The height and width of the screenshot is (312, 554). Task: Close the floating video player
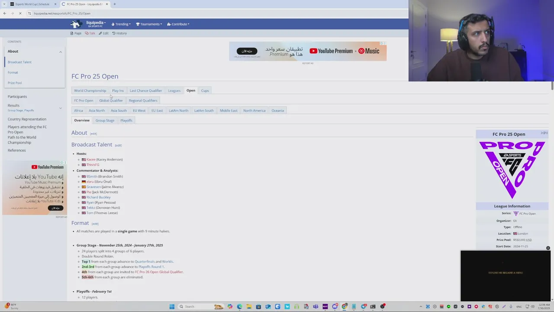[548, 248]
